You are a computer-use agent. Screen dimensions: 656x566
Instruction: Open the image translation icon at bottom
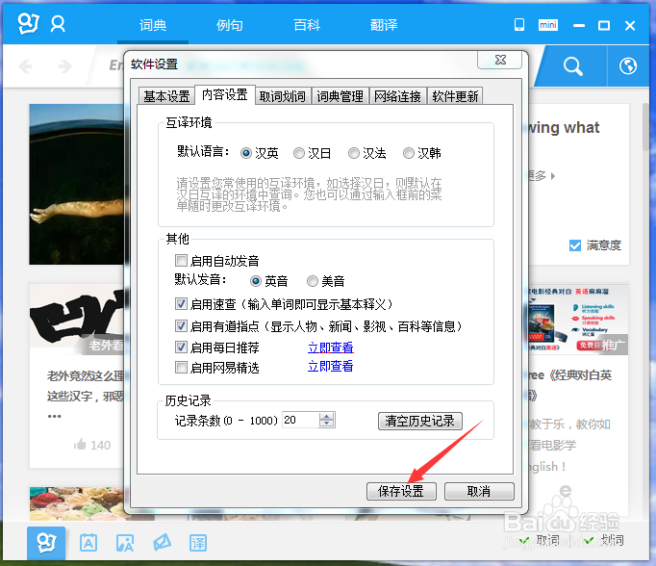(x=125, y=543)
